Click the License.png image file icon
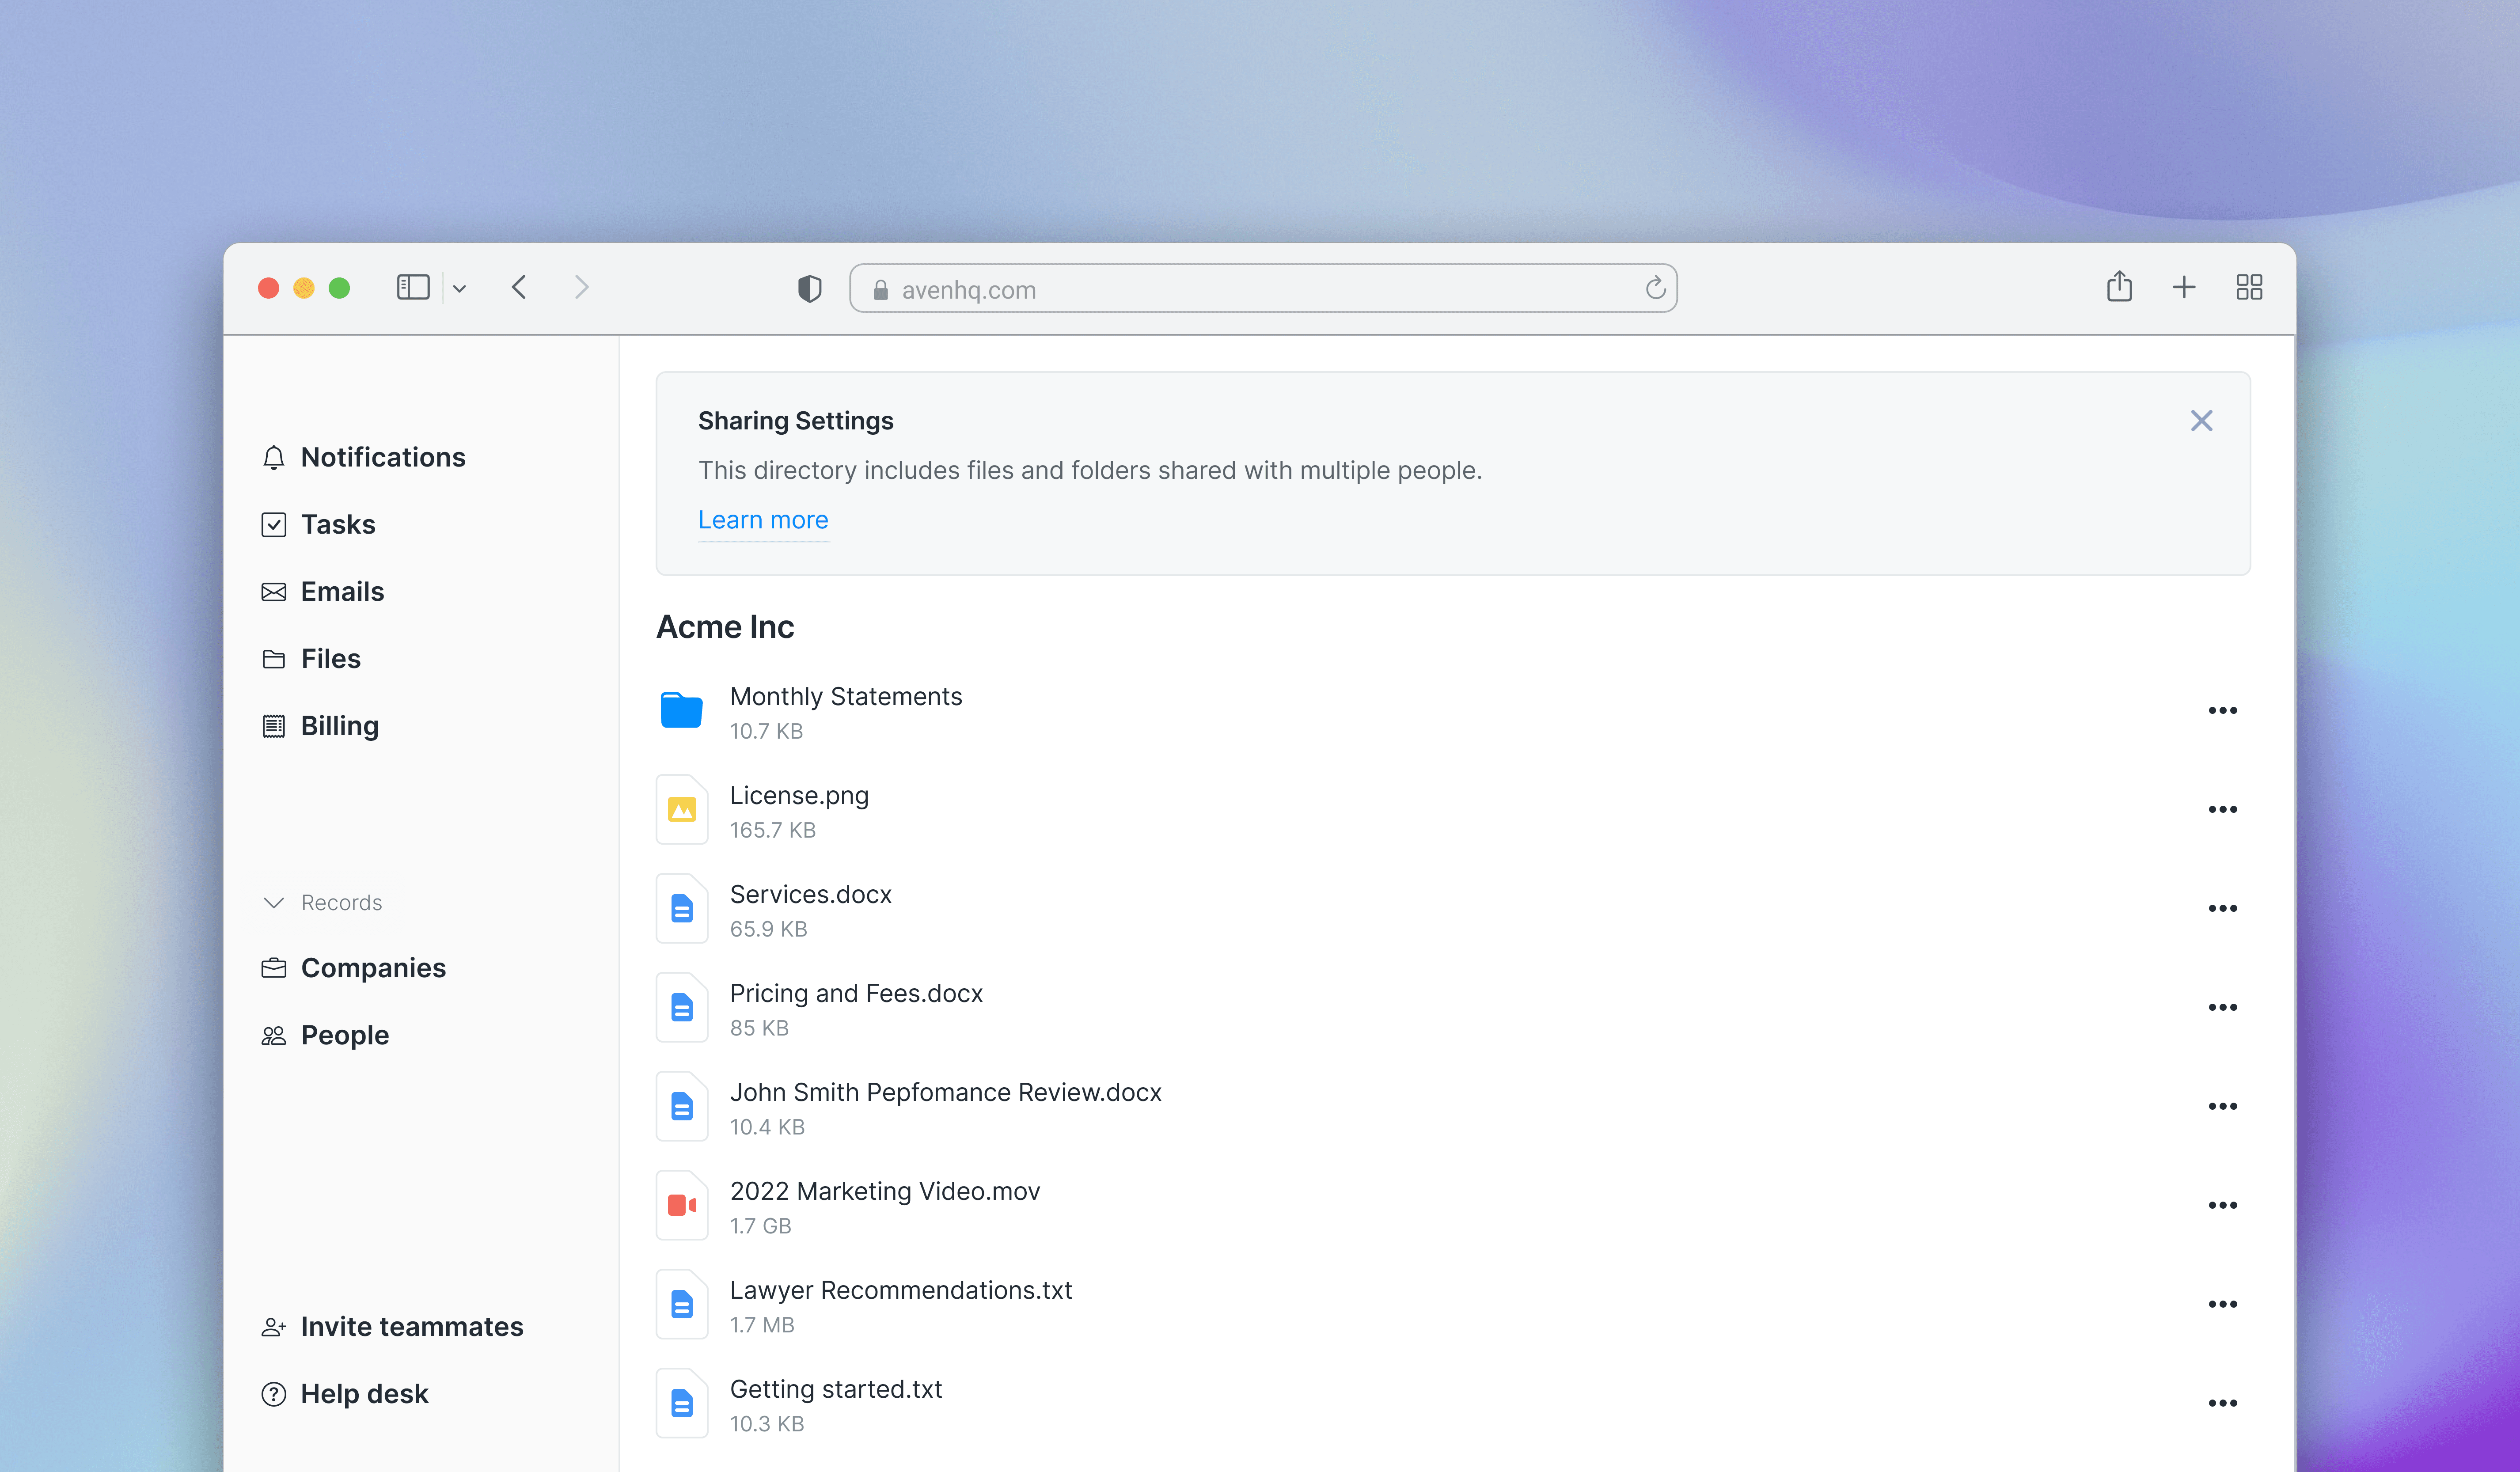Screen dimensions: 2520x1472 [682, 809]
